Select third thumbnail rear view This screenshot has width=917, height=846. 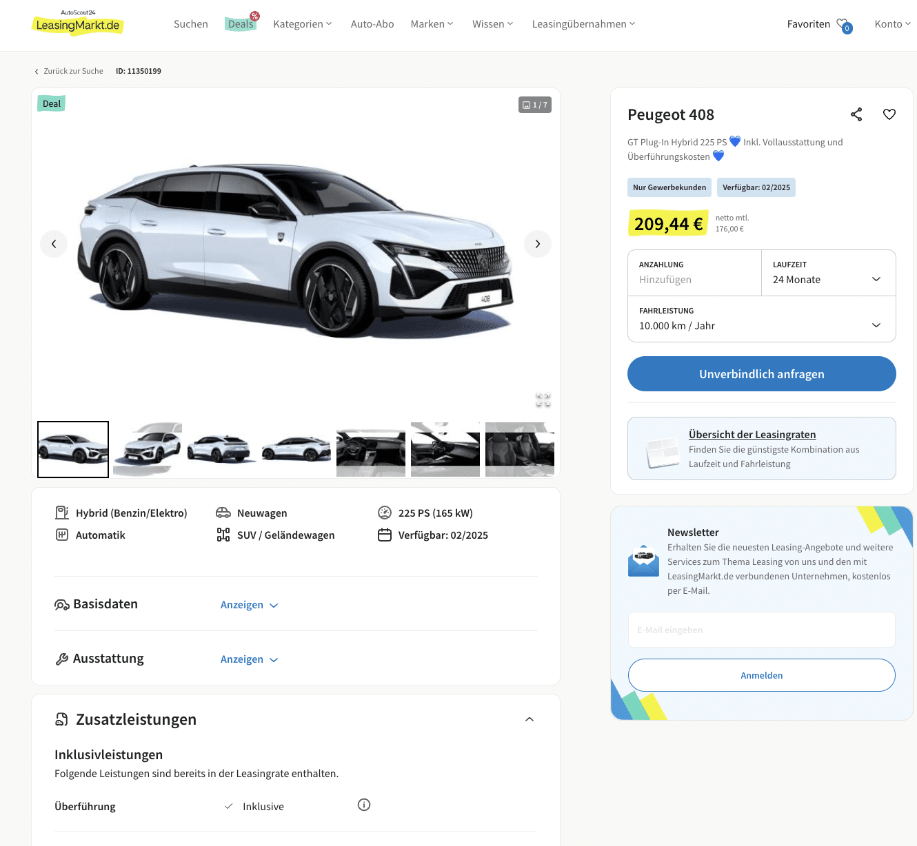[222, 449]
